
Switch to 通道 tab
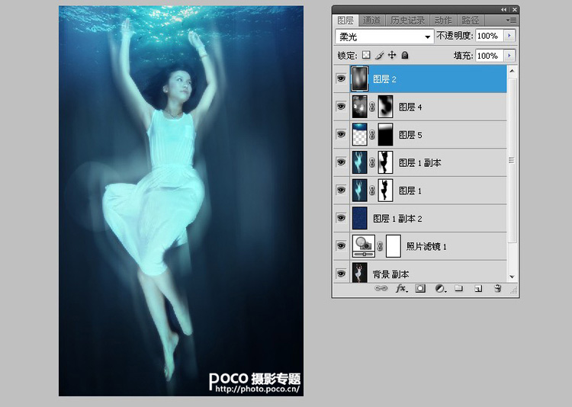pyautogui.click(x=371, y=21)
